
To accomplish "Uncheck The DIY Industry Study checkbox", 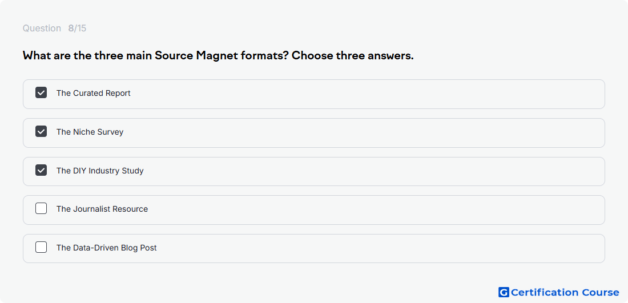I will 41,170.
